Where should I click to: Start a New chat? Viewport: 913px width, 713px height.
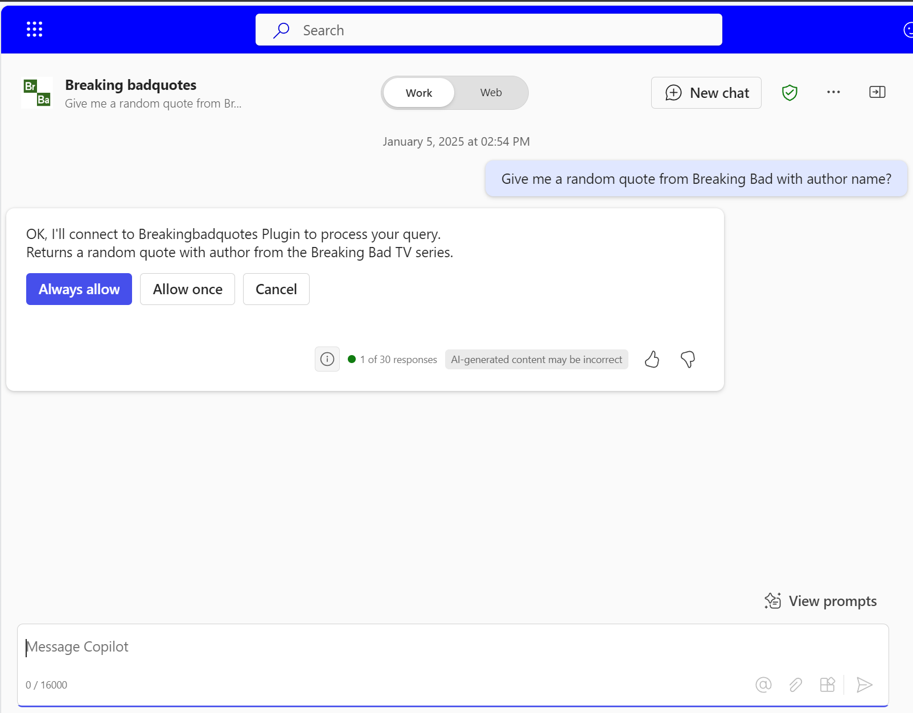[706, 93]
